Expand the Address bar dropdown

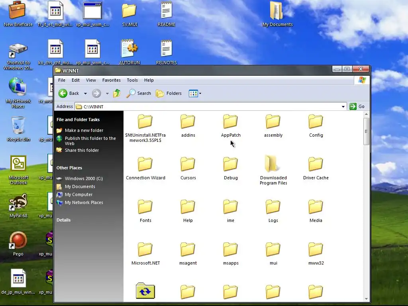pos(343,106)
